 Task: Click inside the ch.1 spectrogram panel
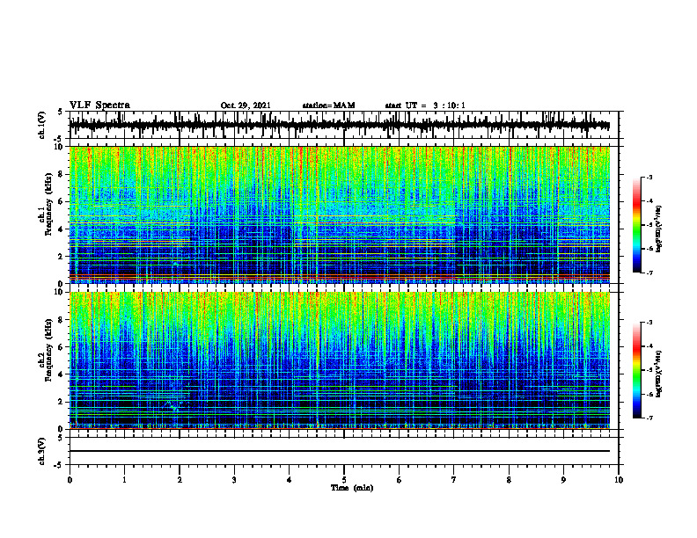click(340, 214)
